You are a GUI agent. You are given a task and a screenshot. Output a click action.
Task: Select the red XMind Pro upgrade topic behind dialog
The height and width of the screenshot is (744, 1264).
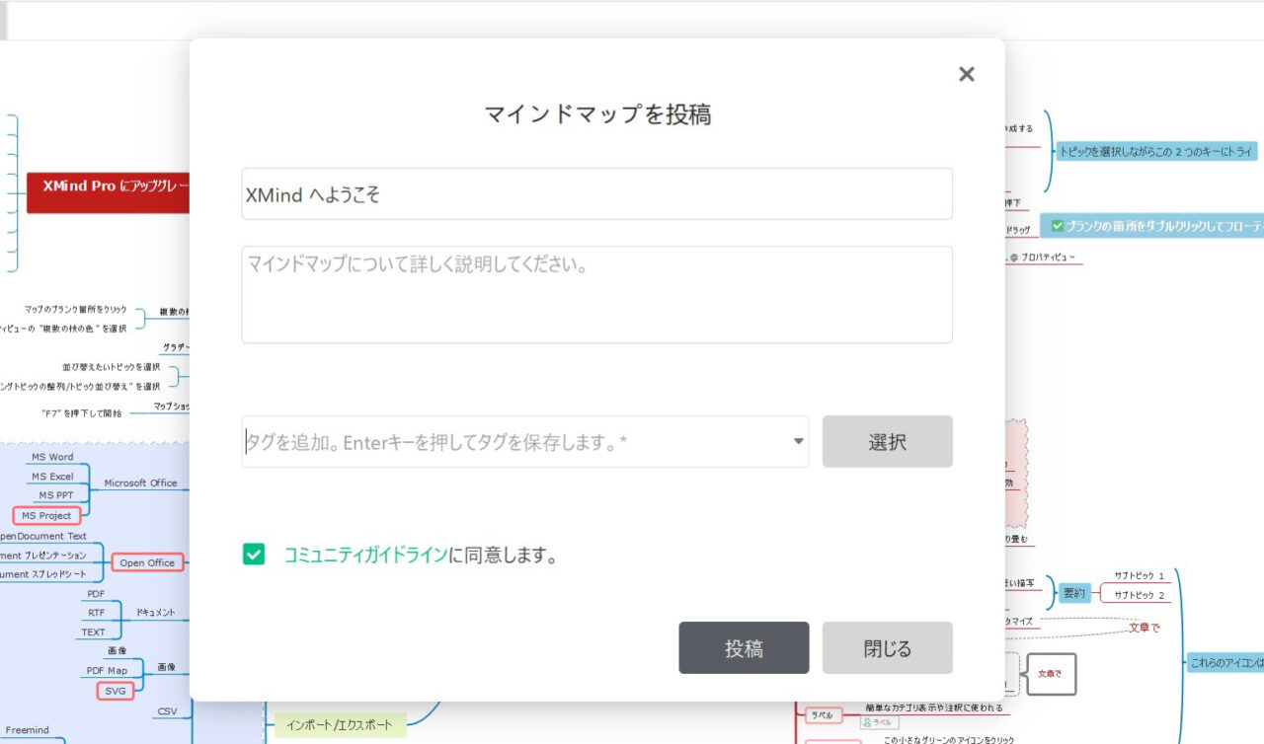108,191
